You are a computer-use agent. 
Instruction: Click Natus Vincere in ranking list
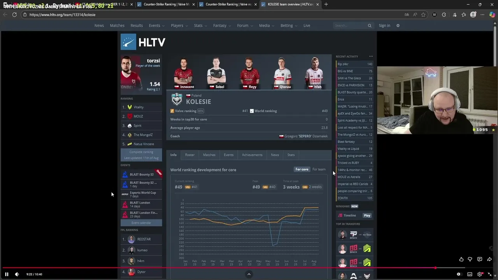tap(144, 144)
